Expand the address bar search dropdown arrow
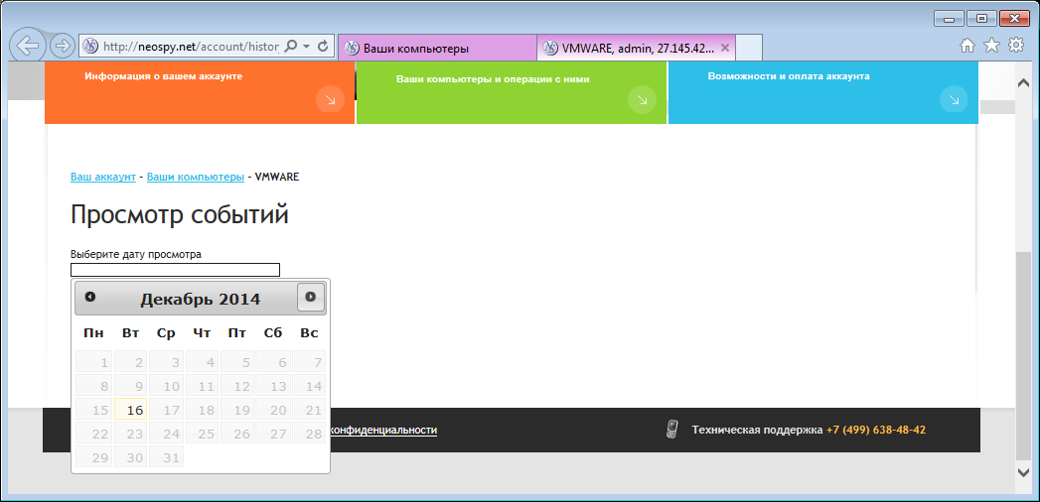Viewport: 1040px width, 502px height. (306, 47)
